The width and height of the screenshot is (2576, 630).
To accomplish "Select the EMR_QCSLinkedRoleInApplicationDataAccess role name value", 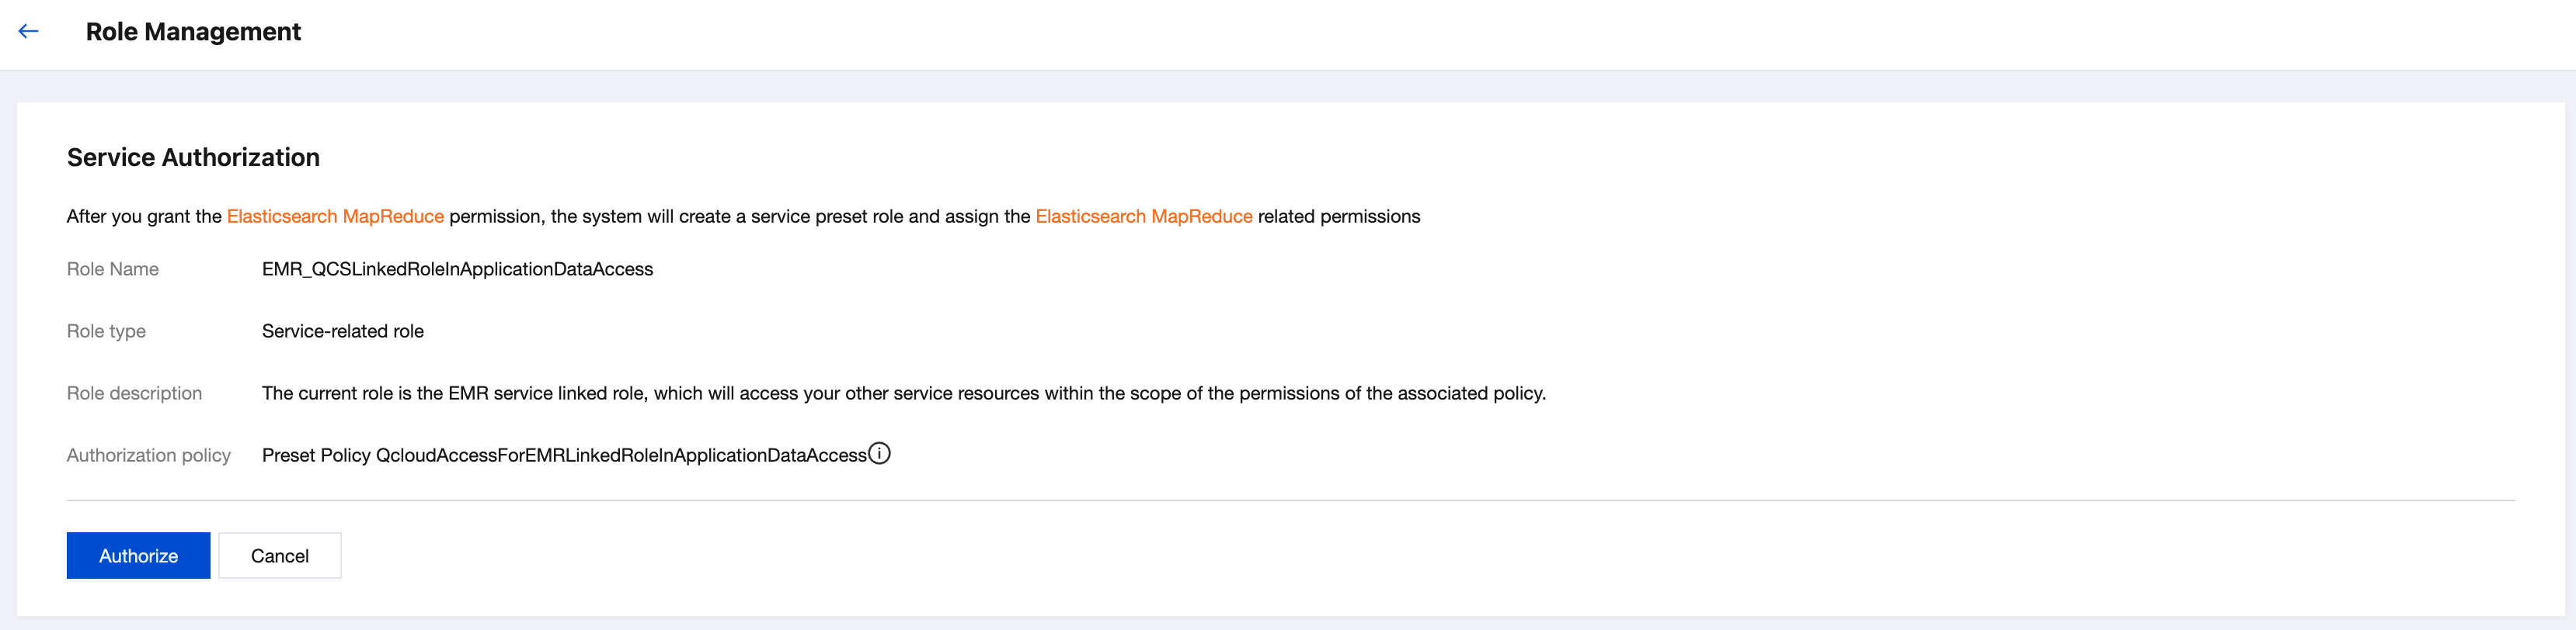I will [457, 269].
